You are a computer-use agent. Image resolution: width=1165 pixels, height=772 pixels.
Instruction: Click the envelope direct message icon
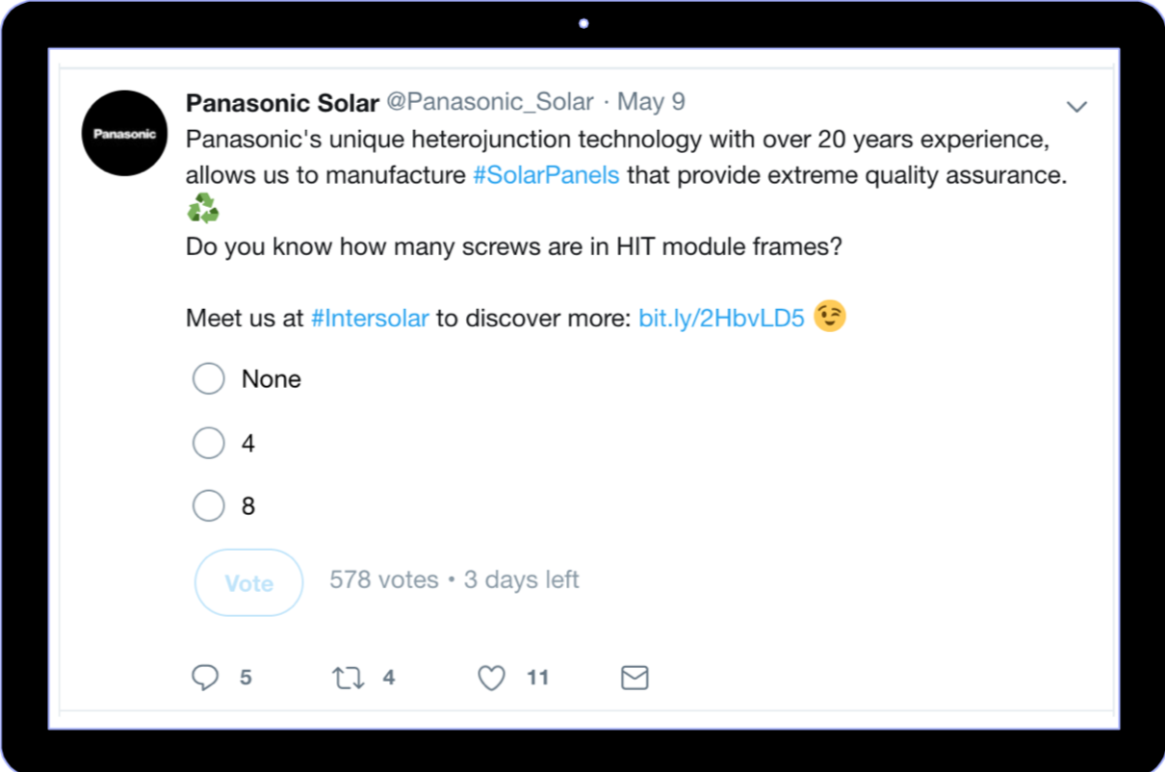click(634, 678)
